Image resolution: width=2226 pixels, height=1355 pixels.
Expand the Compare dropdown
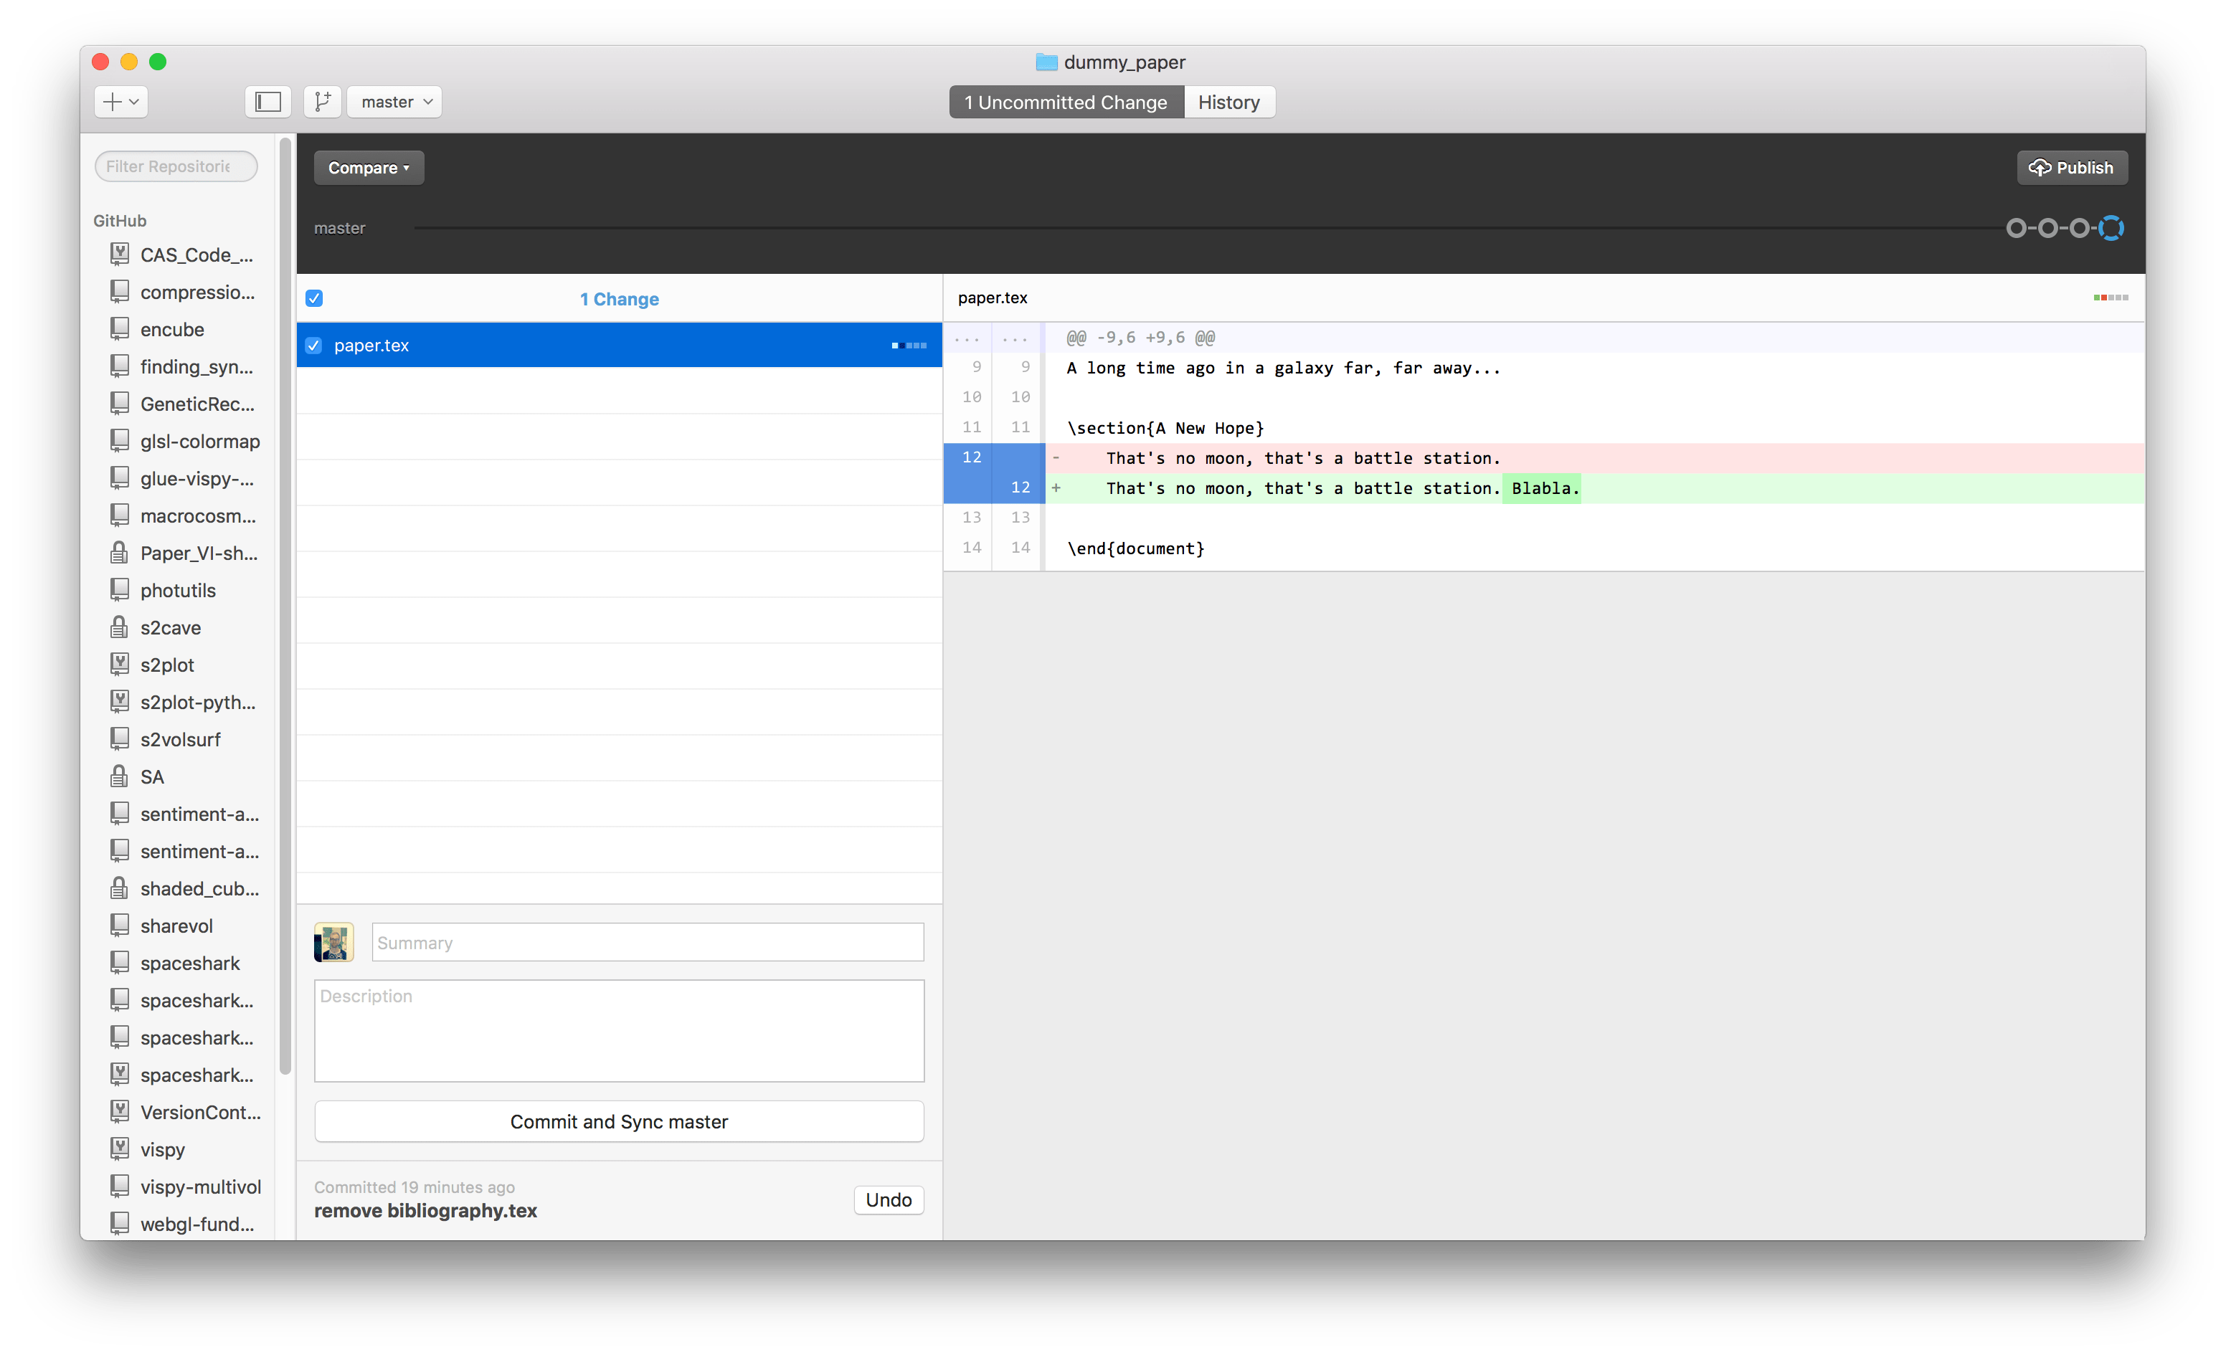click(369, 168)
